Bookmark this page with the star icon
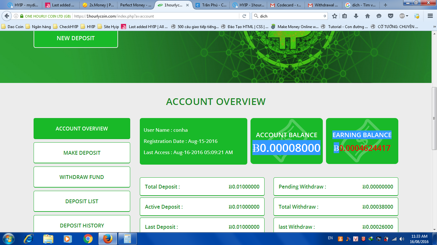The width and height of the screenshot is (437, 245). (335, 16)
